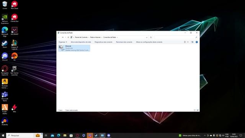Open File Explorer from the taskbar
This screenshot has height=138, width=245.
pyautogui.click(x=65, y=135)
